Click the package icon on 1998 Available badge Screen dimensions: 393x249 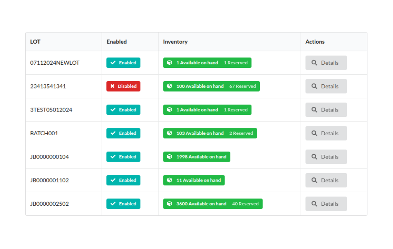click(x=169, y=157)
